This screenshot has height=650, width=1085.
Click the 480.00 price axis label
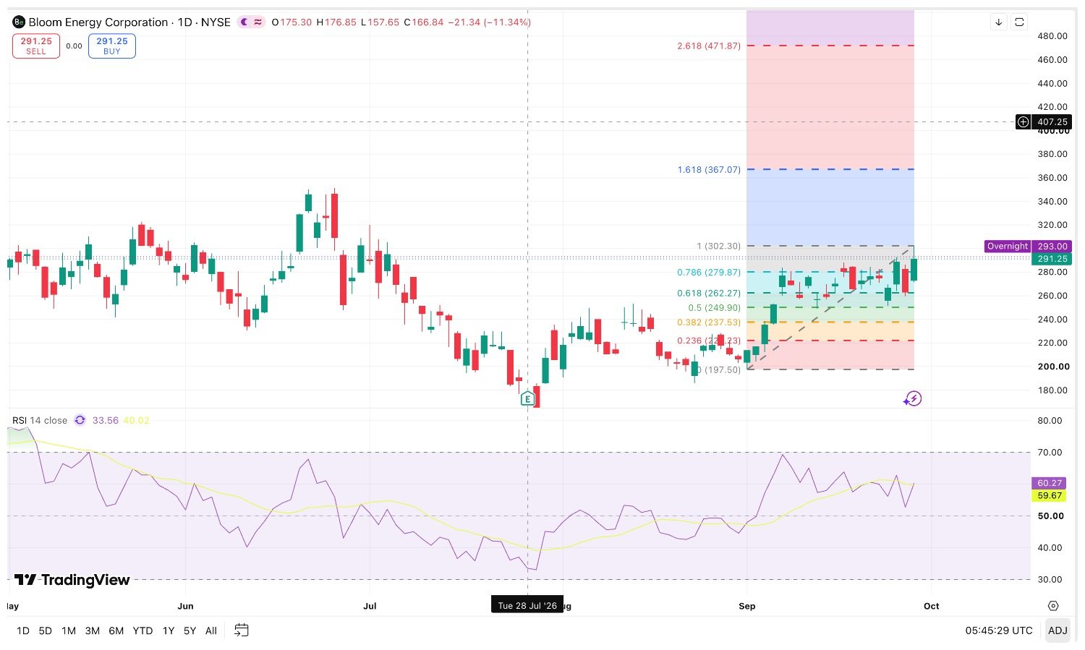click(1052, 36)
